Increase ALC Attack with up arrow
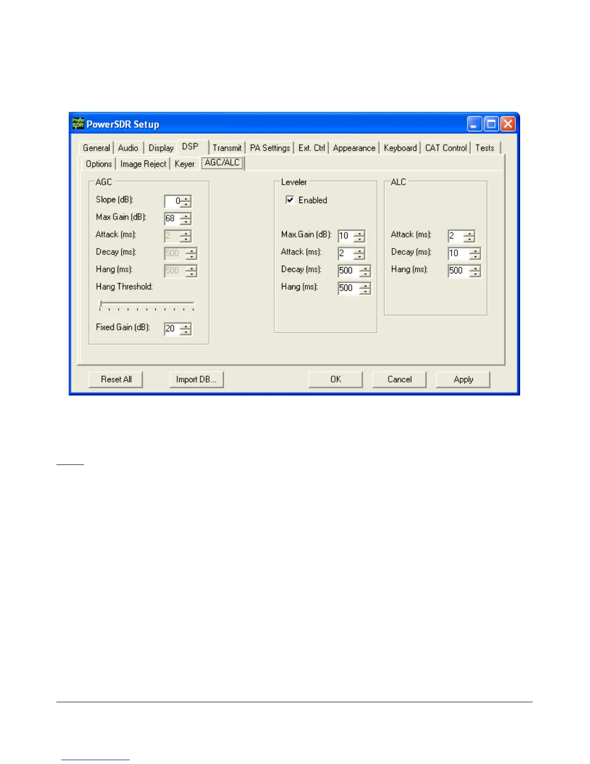This screenshot has height=764, width=590. tap(469, 233)
